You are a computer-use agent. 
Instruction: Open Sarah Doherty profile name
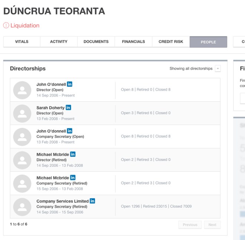coord(50,108)
